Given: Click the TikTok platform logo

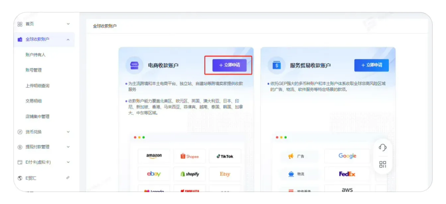Looking at the screenshot, I should 225,156.
